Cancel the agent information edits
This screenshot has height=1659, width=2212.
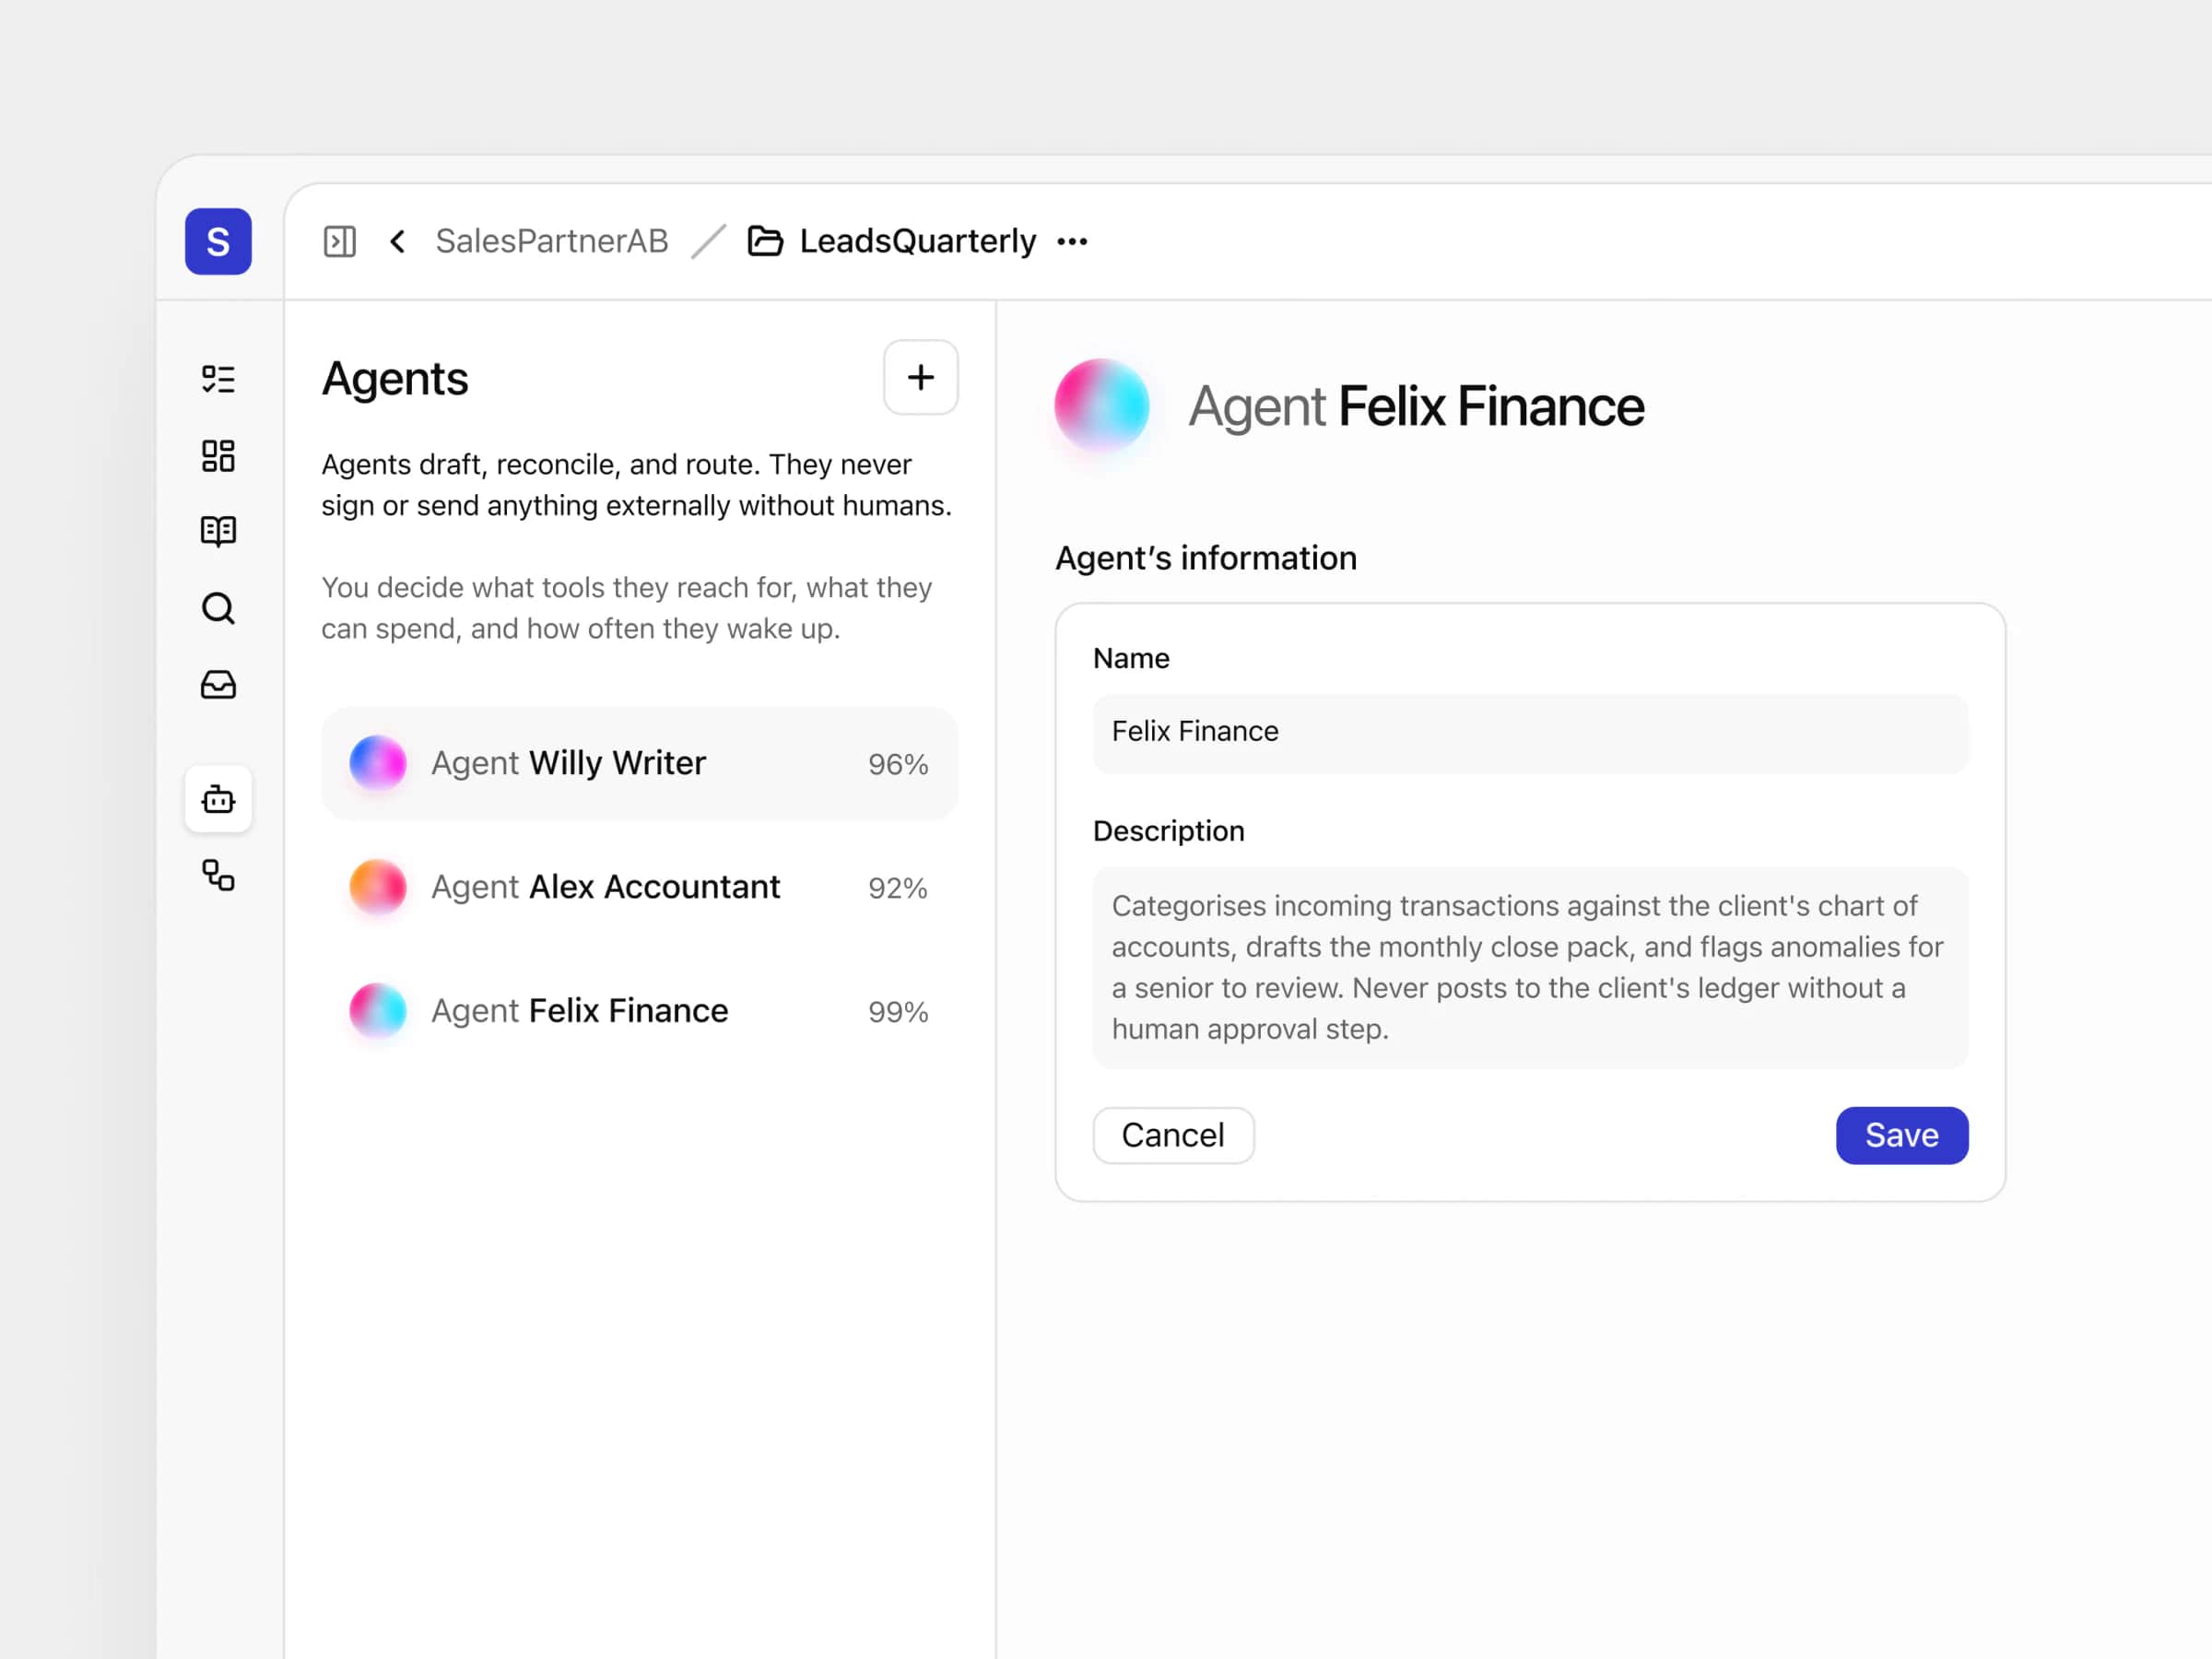[1173, 1135]
